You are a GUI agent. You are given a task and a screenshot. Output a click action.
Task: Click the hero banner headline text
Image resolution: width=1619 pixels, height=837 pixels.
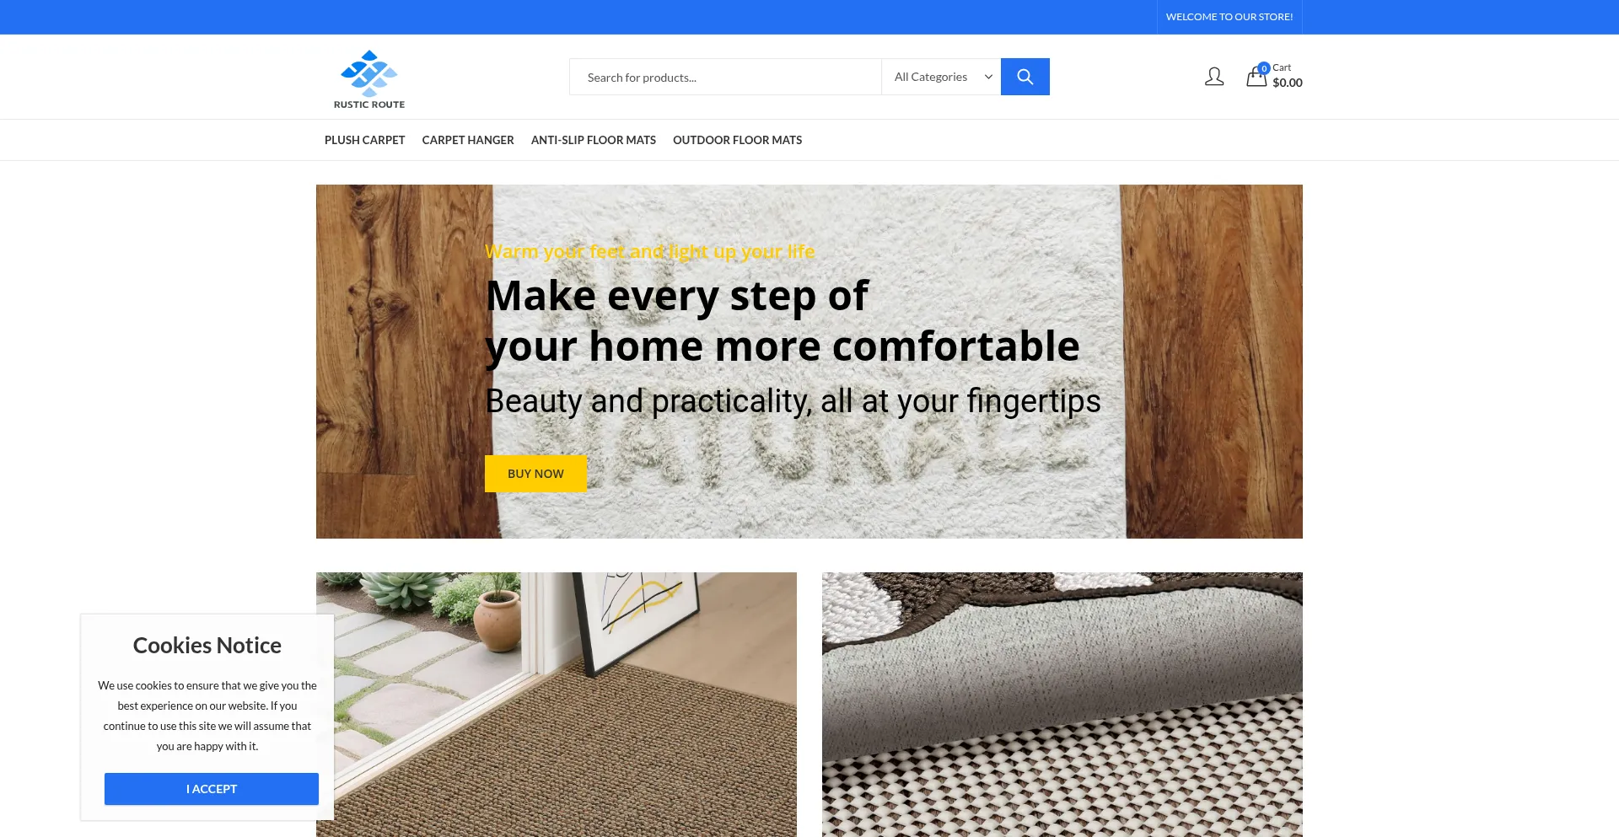pyautogui.click(x=783, y=321)
